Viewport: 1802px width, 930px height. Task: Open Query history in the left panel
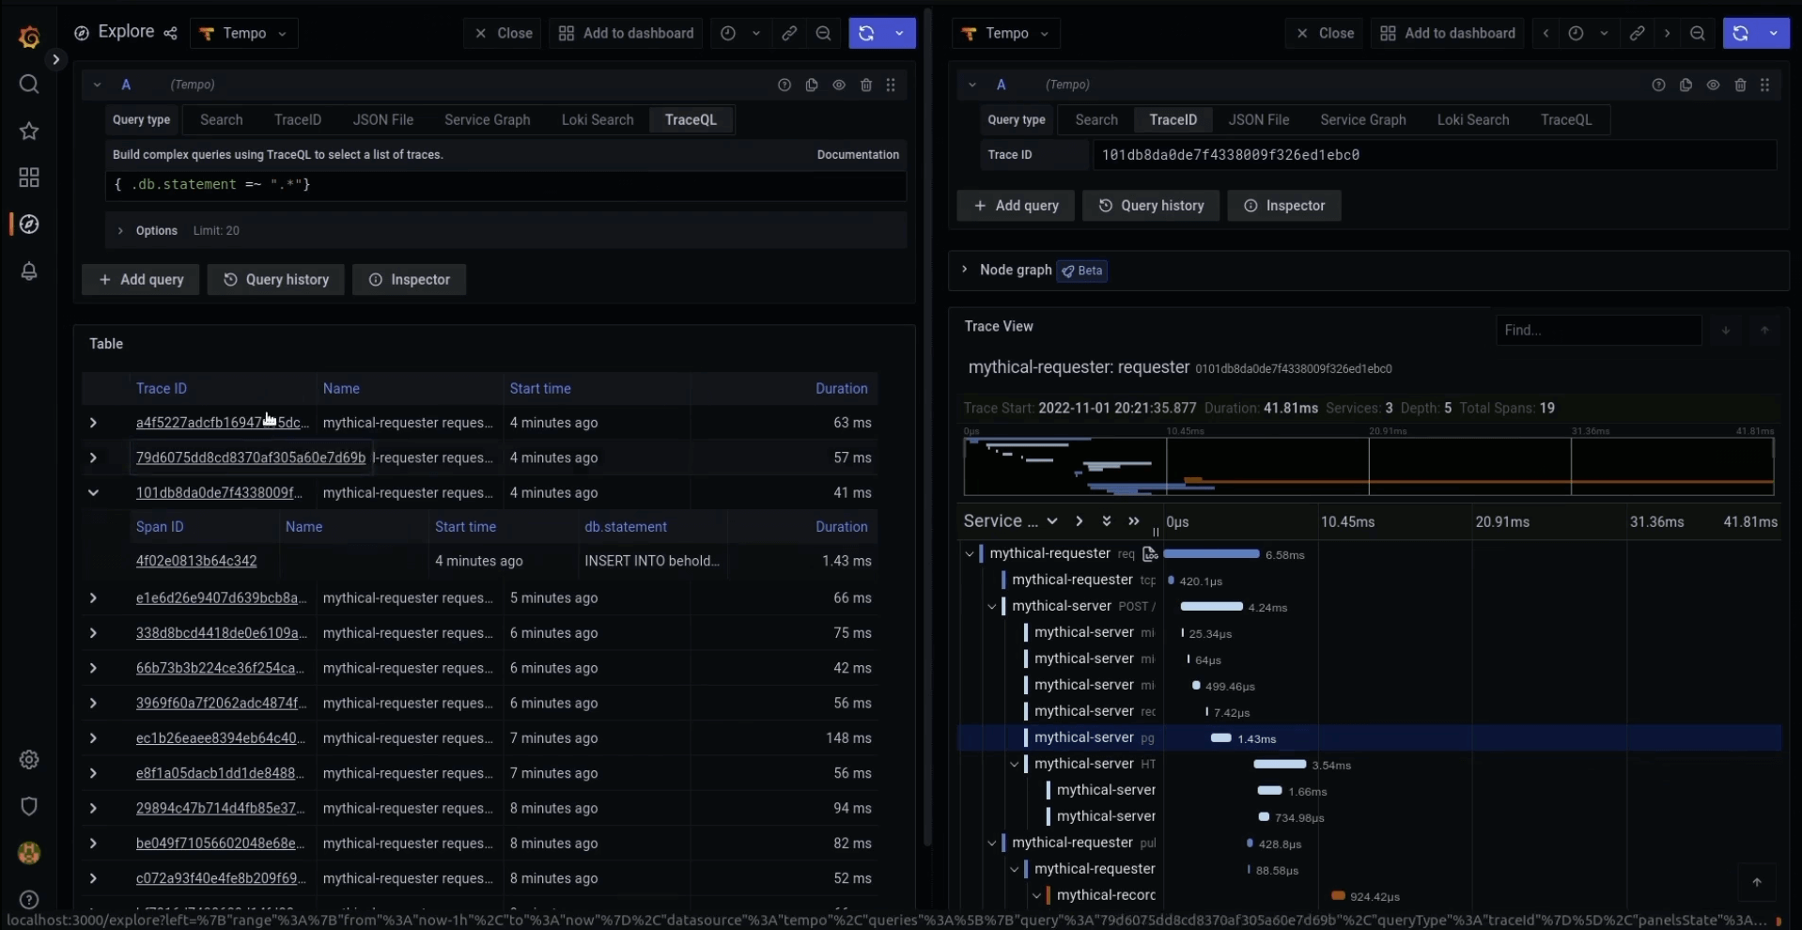275,279
